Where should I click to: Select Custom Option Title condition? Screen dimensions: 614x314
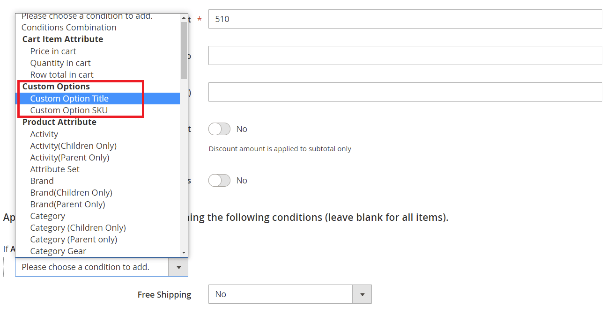(69, 98)
